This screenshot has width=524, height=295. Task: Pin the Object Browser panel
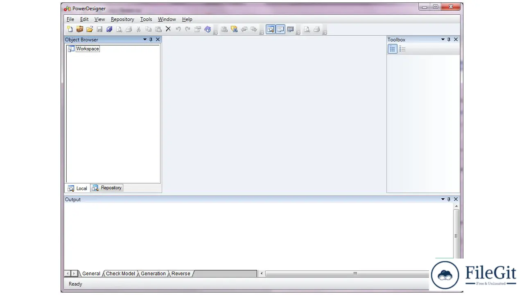pyautogui.click(x=151, y=39)
